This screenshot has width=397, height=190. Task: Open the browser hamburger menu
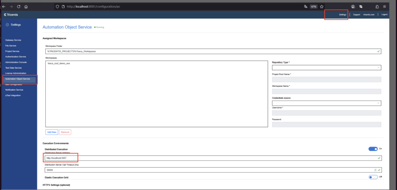click(385, 7)
